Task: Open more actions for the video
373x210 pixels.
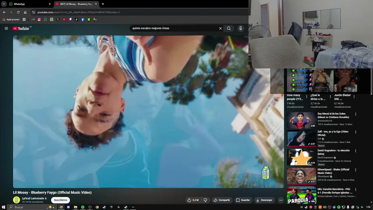Action: tap(281, 200)
